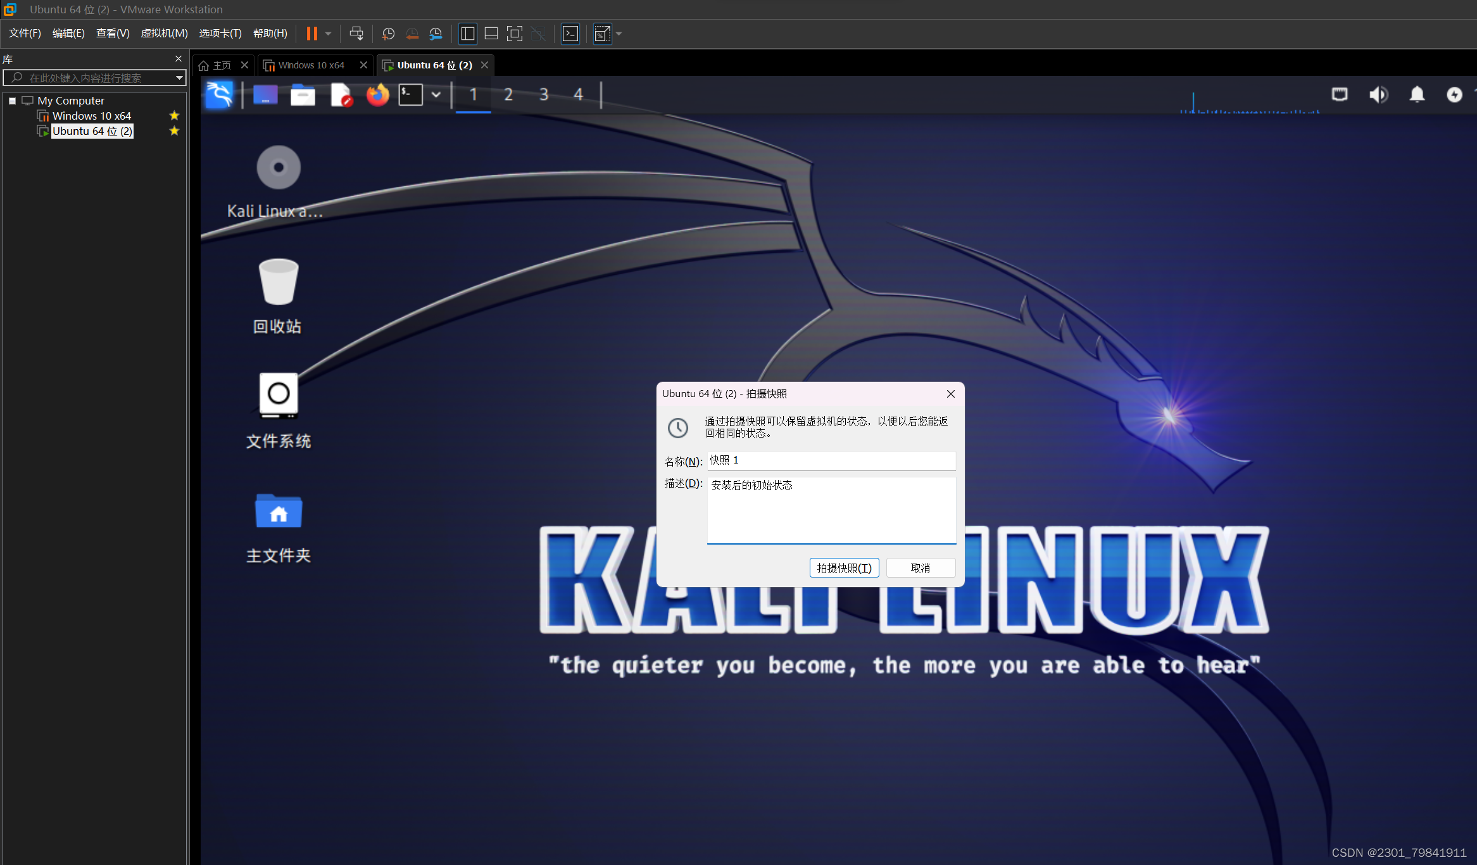Collapse the My Computer tree node

pyautogui.click(x=12, y=101)
